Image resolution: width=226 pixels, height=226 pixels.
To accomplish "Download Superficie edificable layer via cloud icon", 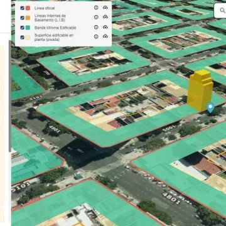I will 105,36.
